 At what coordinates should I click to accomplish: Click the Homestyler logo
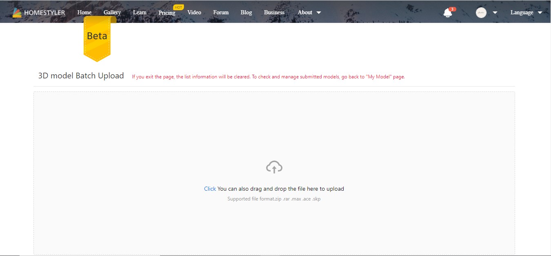39,13
